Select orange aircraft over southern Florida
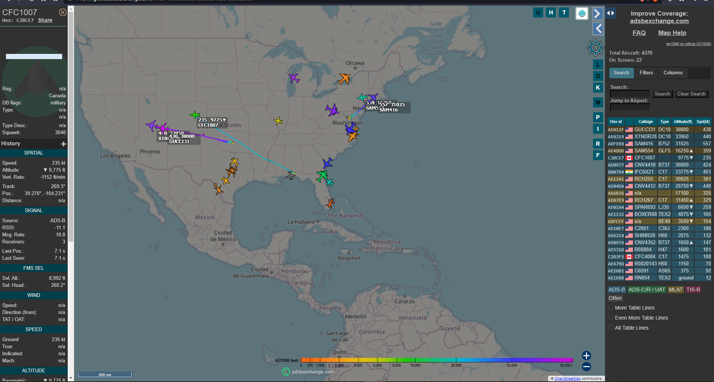 pos(330,203)
